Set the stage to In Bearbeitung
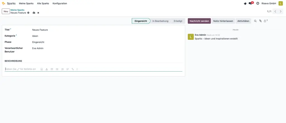Viewport: 286px width, 123px height. [x=160, y=21]
